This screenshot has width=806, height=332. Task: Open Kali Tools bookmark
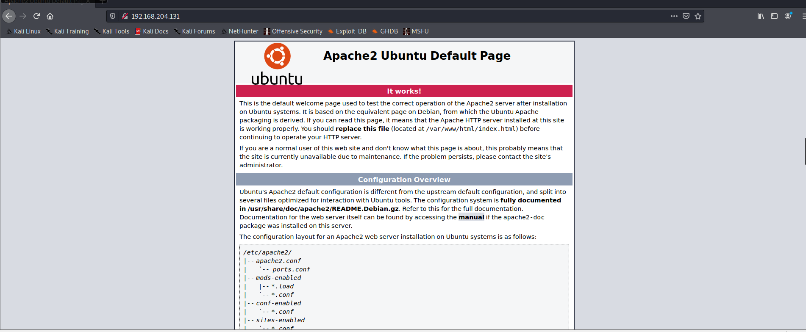point(112,31)
